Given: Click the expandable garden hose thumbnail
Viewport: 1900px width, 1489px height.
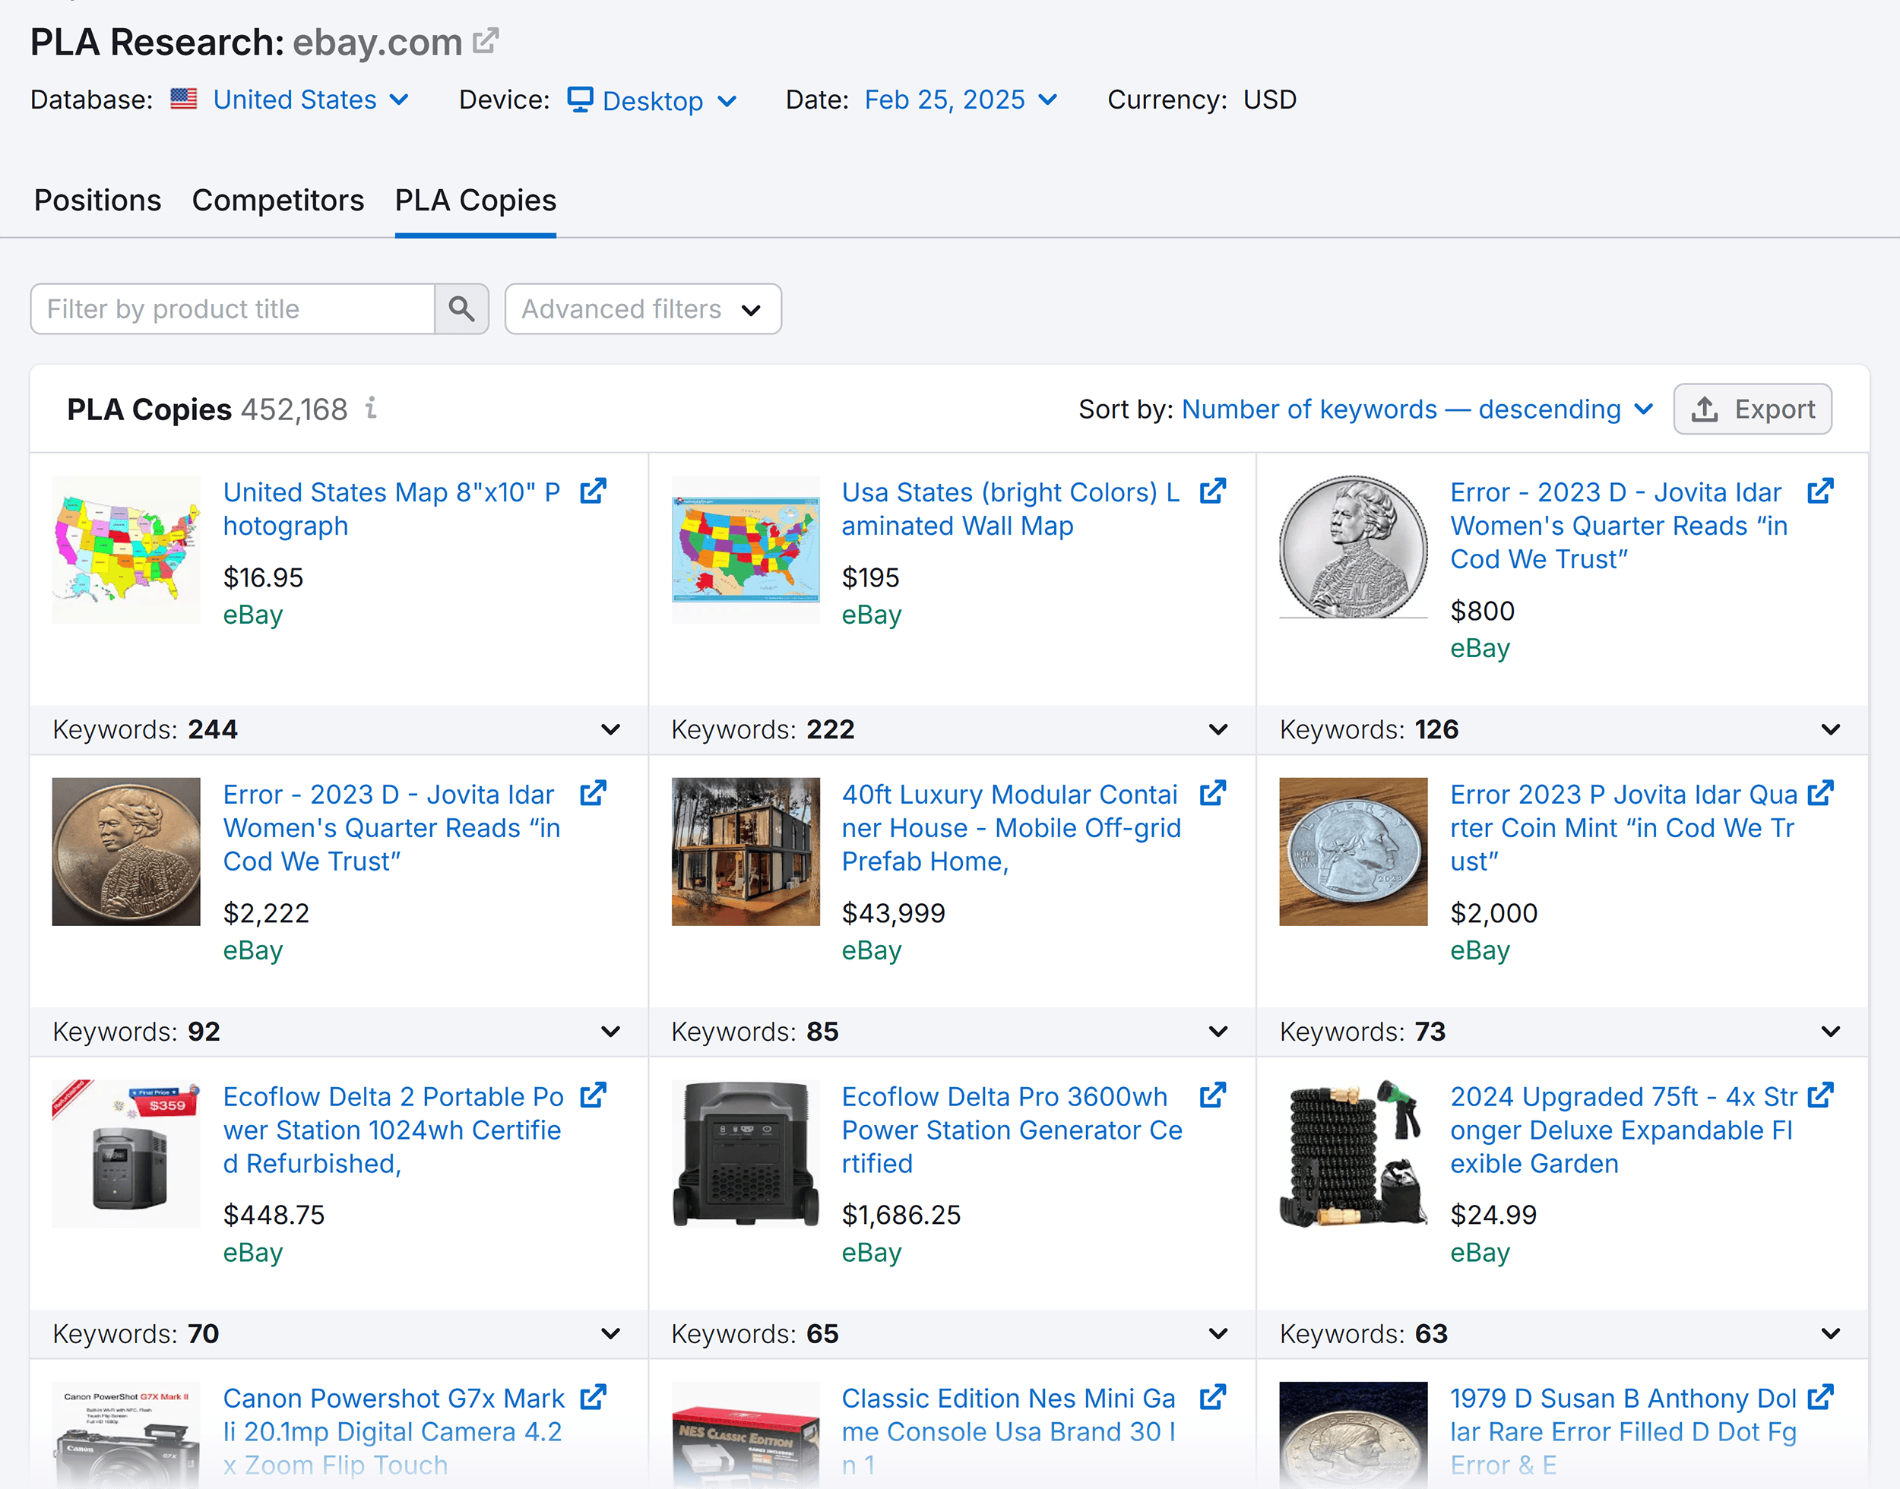Looking at the screenshot, I should (1354, 1153).
